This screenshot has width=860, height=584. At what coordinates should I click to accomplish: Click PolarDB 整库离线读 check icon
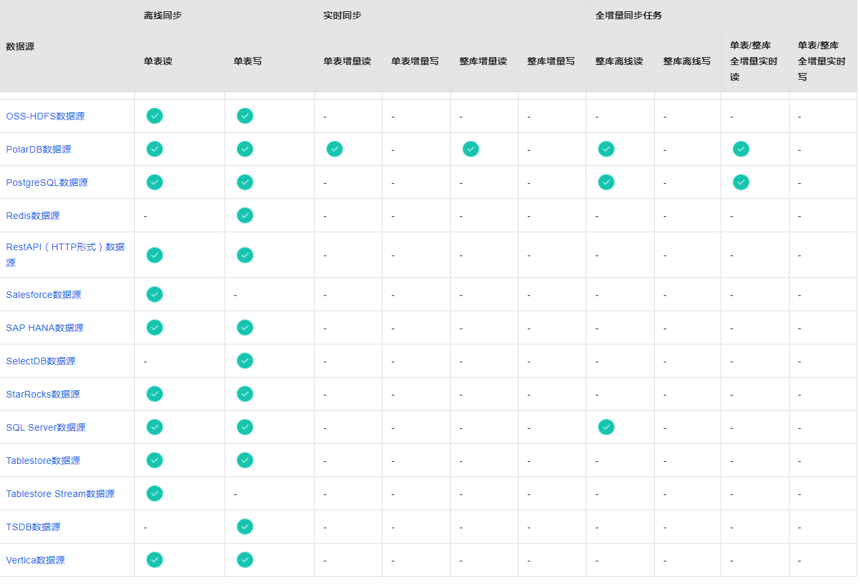pos(606,149)
